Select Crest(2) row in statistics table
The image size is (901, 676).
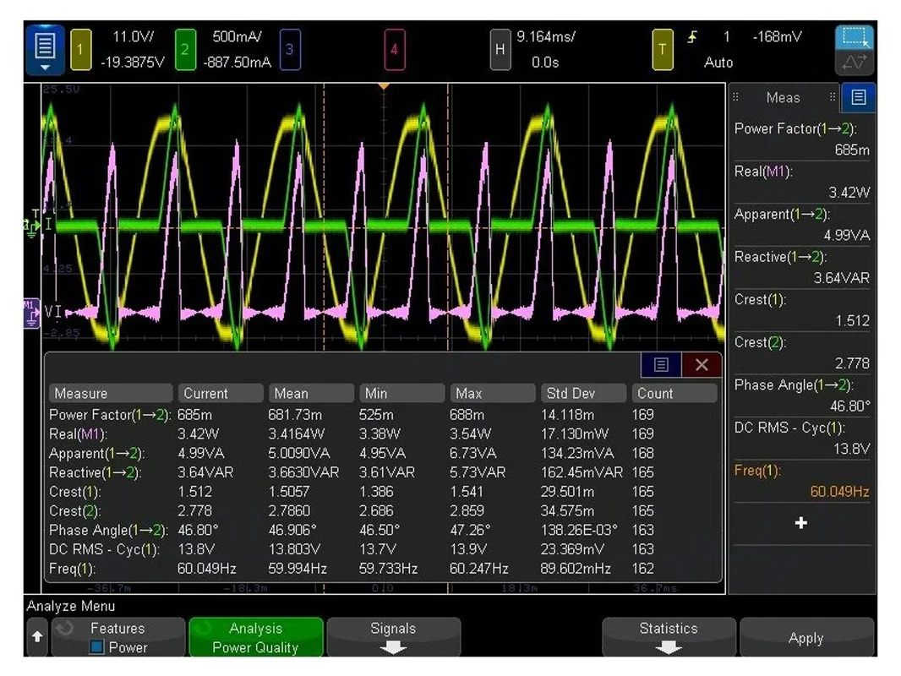click(383, 510)
